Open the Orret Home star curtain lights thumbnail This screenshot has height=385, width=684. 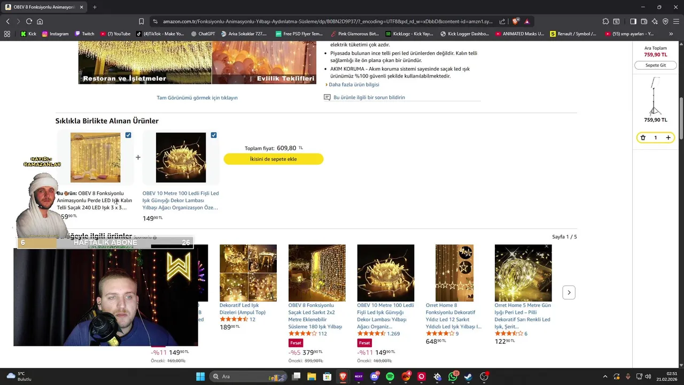pyautogui.click(x=454, y=273)
